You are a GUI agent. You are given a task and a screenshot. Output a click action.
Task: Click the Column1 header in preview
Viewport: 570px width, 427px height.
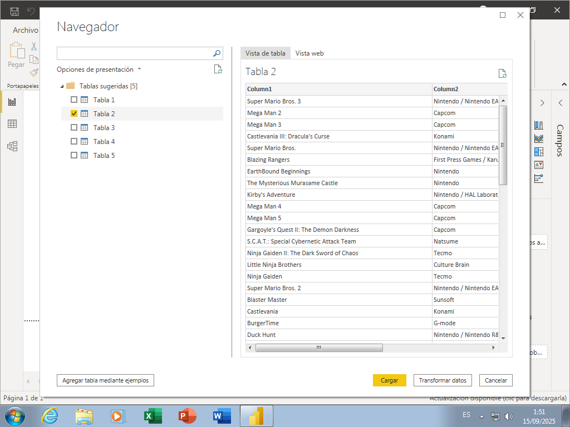[339, 89]
